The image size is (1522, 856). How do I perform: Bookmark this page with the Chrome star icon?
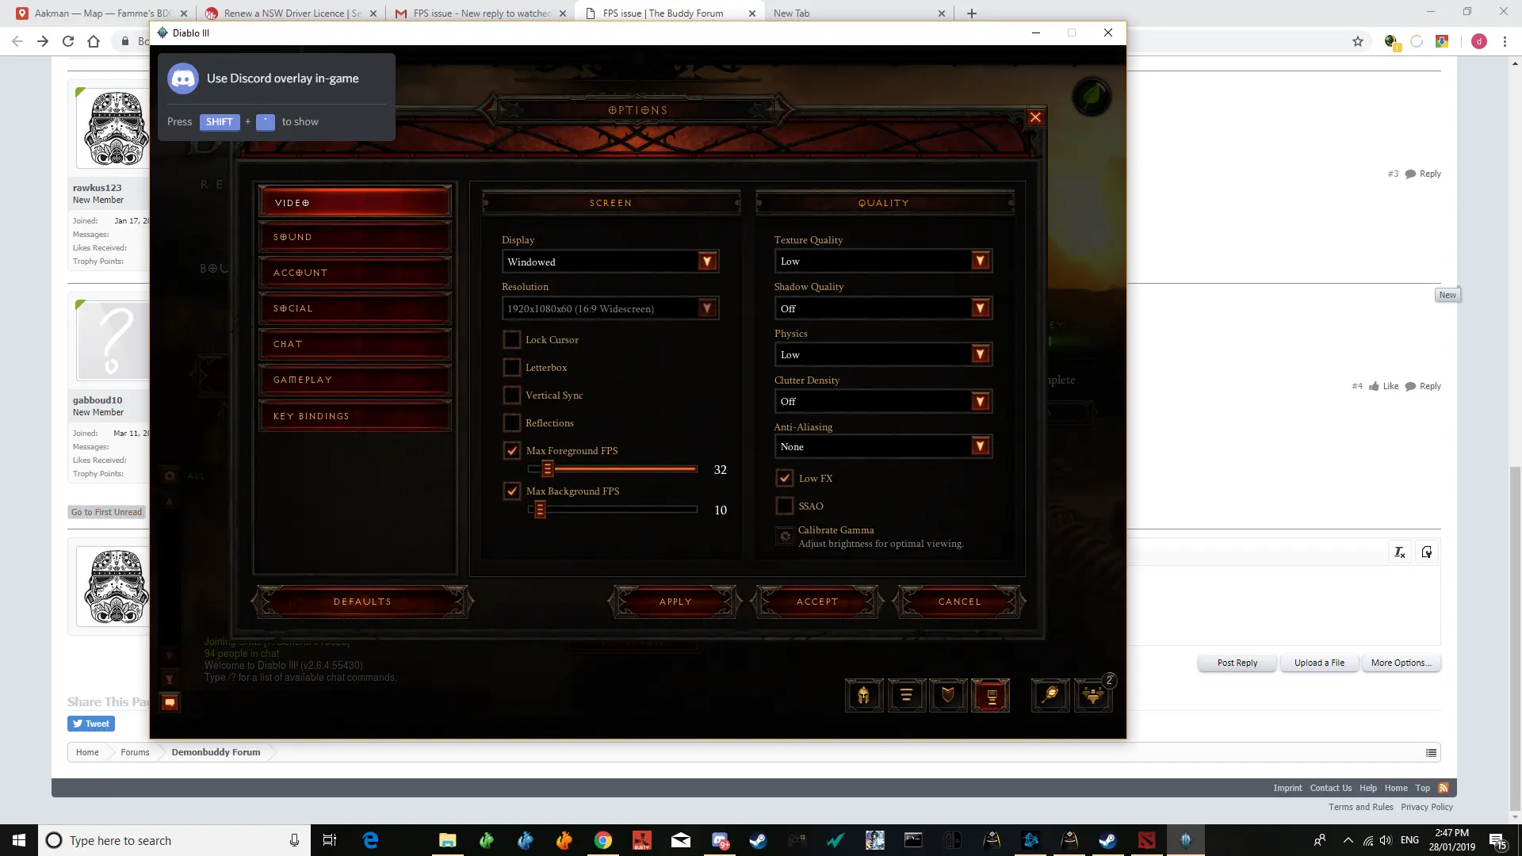point(1358,41)
